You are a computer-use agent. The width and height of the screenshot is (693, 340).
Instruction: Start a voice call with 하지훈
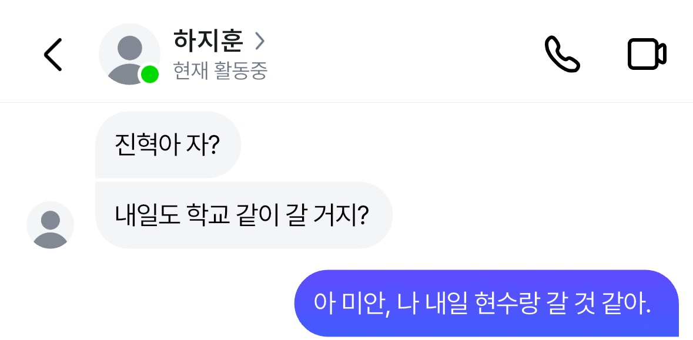click(562, 55)
